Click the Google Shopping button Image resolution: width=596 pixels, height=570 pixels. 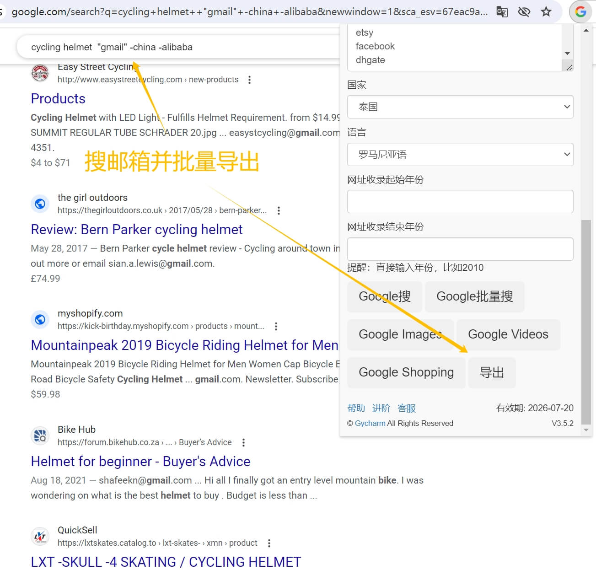[406, 372]
